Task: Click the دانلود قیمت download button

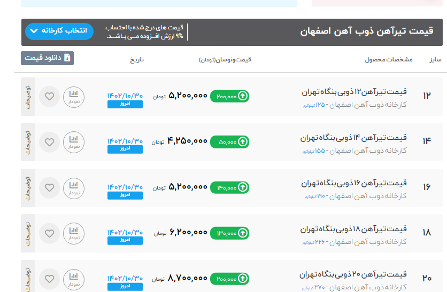Action: point(47,58)
